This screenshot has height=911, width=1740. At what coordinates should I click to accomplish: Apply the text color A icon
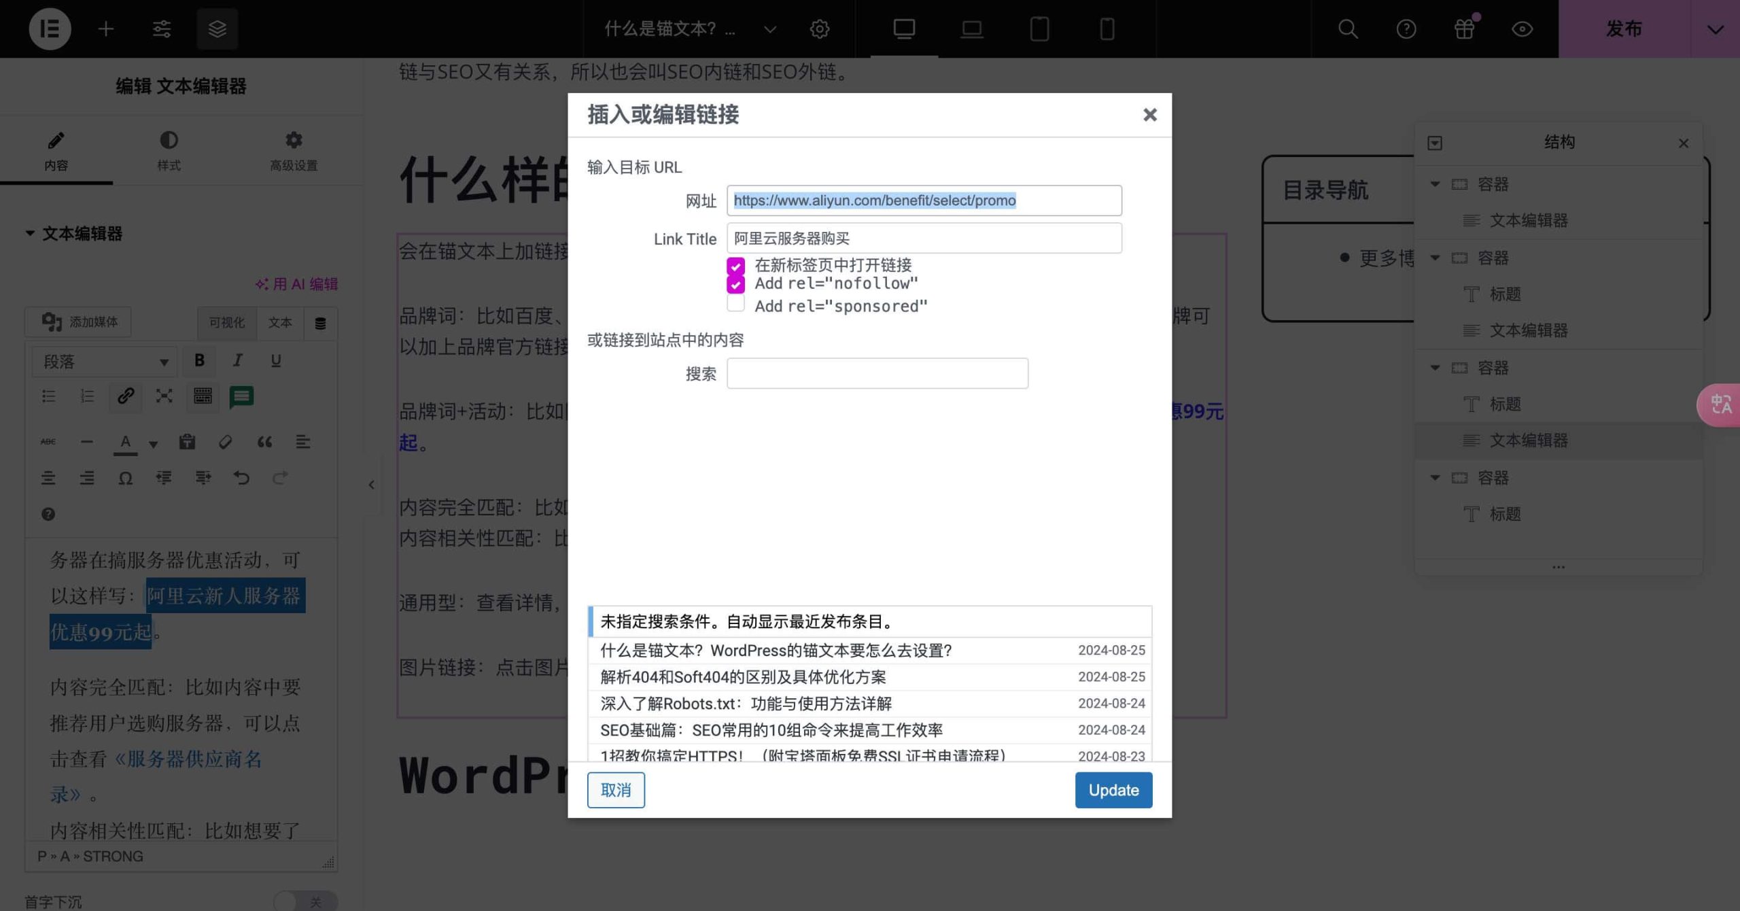coord(125,443)
